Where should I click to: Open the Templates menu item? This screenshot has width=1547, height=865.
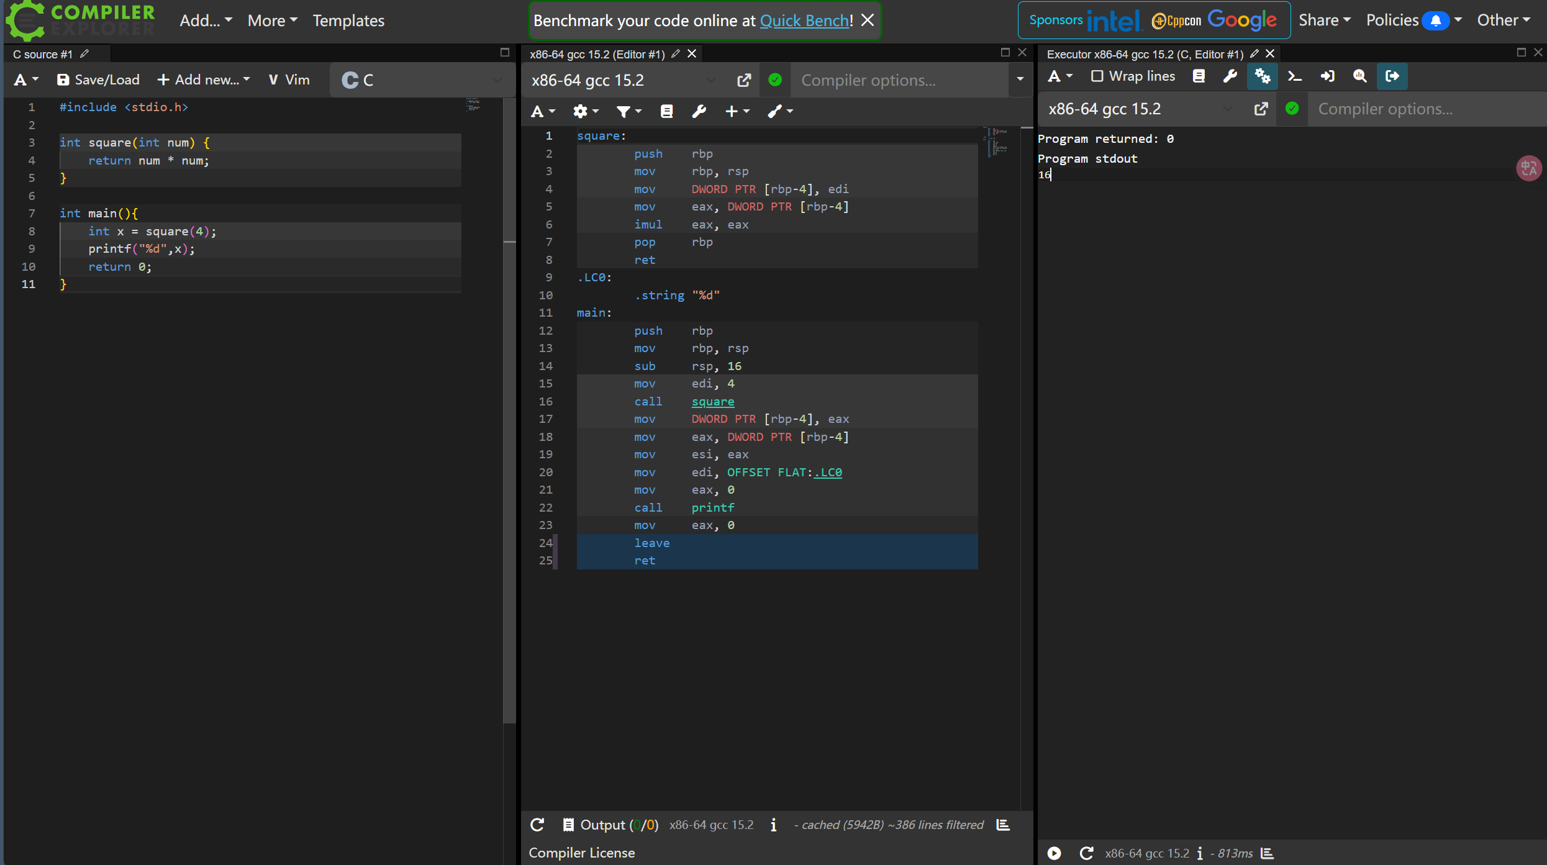[x=348, y=20]
